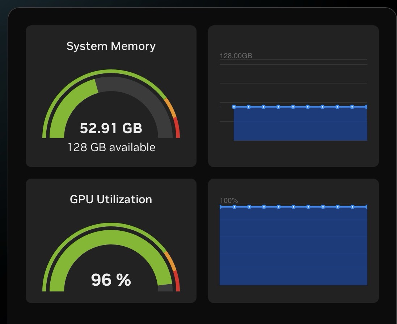This screenshot has height=324, width=397.
Task: Click the 52.91 GB memory usage value
Action: [111, 128]
